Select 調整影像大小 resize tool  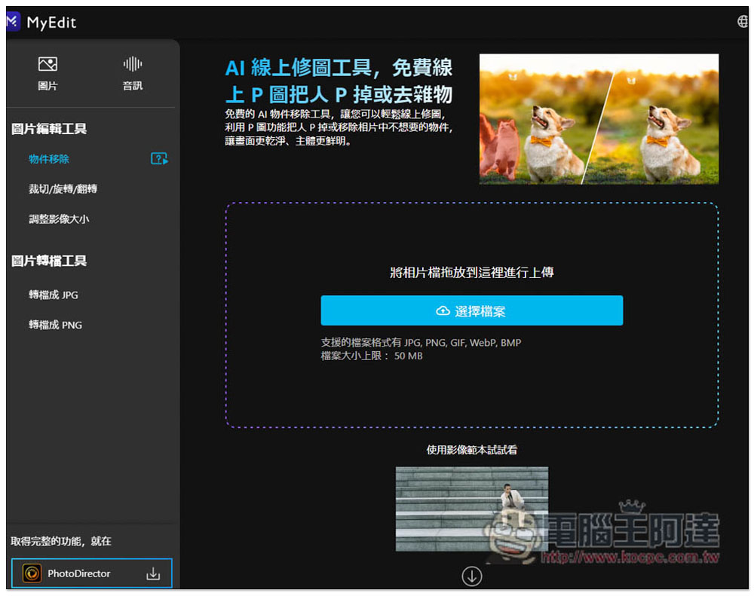tap(59, 219)
